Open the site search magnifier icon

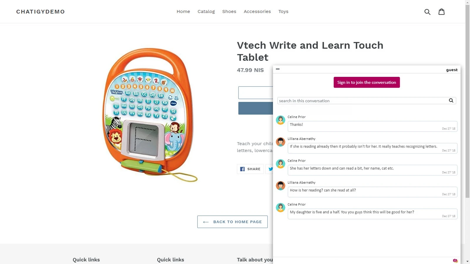pyautogui.click(x=427, y=12)
